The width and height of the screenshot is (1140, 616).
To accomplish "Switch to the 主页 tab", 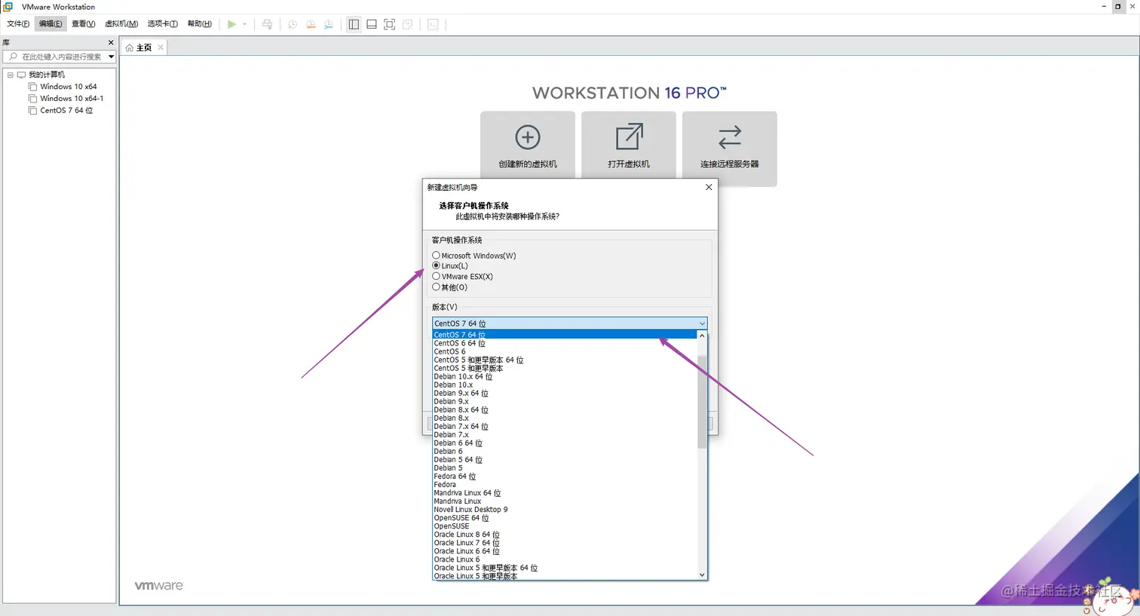I will click(144, 48).
